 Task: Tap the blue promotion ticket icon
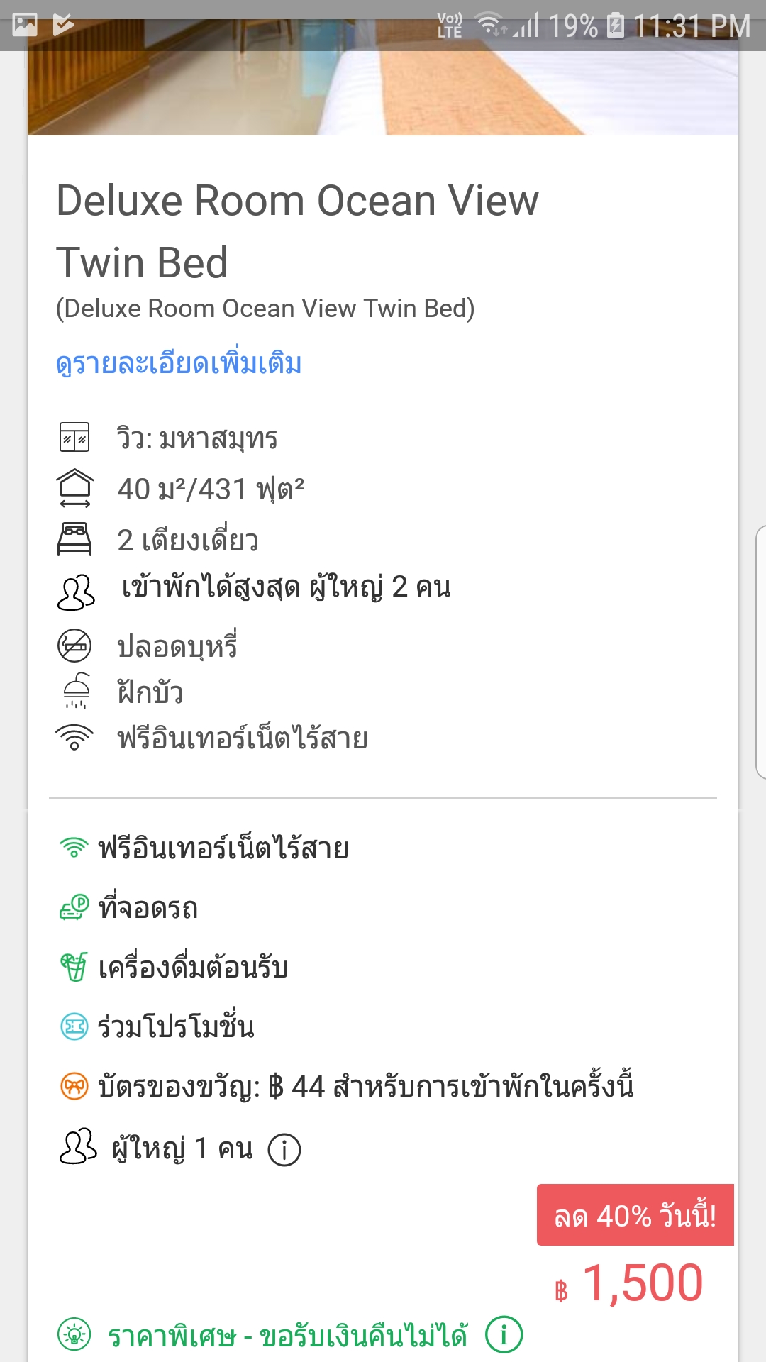[74, 1026]
